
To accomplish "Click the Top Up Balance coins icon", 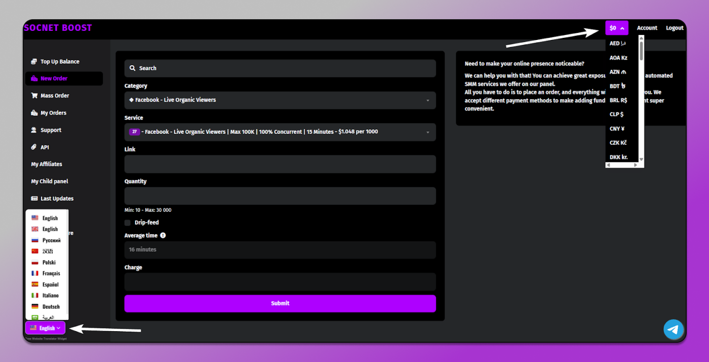I will tap(34, 62).
